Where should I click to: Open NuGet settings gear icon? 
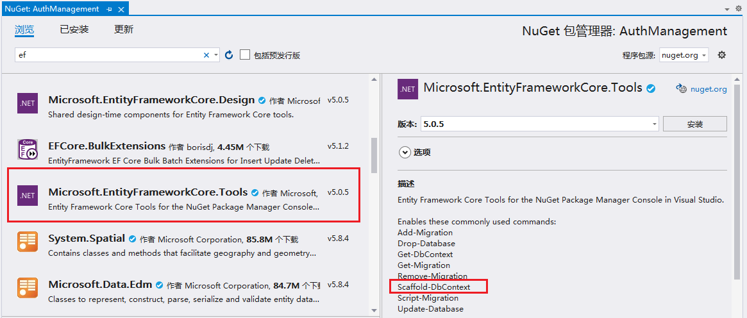pos(721,55)
